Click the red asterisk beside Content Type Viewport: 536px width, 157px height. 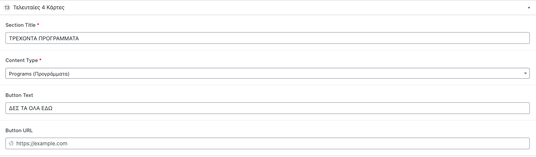(x=40, y=60)
